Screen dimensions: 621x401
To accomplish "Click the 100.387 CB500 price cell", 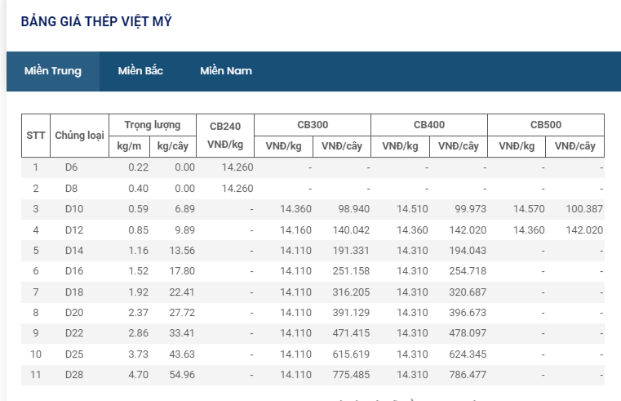I will pyautogui.click(x=583, y=209).
